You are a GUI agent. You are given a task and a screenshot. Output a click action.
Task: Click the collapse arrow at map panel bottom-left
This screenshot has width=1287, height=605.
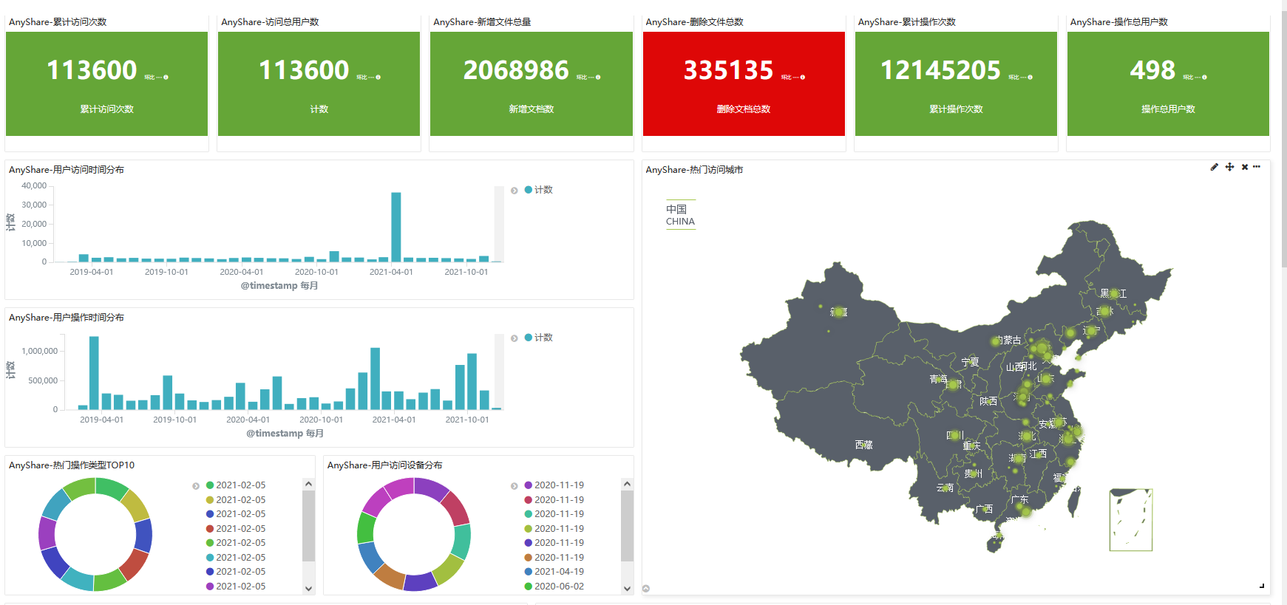(646, 589)
